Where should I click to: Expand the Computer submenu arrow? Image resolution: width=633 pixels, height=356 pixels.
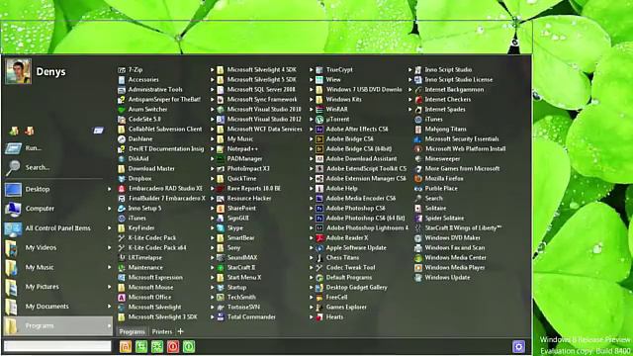click(109, 209)
